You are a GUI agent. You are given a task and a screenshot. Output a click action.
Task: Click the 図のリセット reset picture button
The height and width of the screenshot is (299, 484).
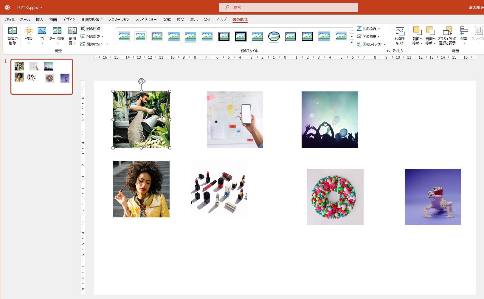click(x=92, y=44)
